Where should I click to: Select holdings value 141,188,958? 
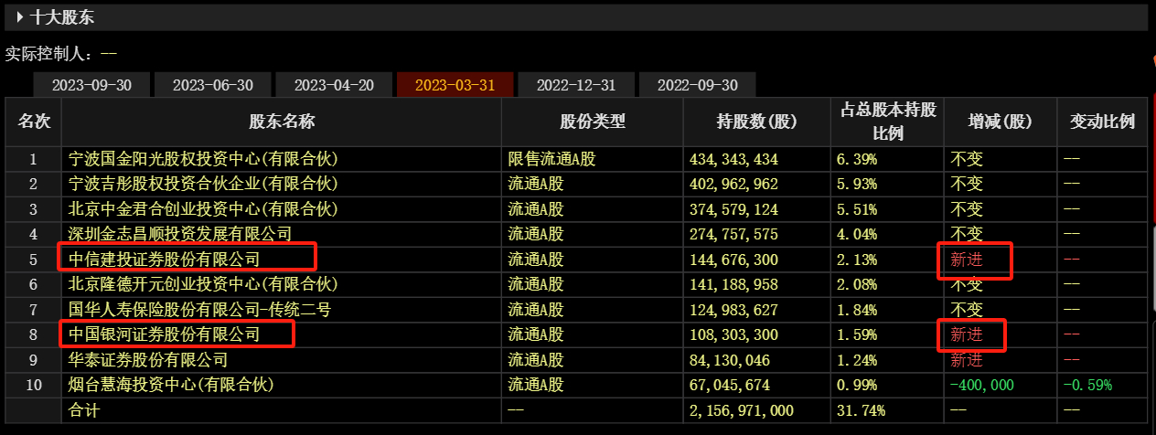(x=734, y=284)
